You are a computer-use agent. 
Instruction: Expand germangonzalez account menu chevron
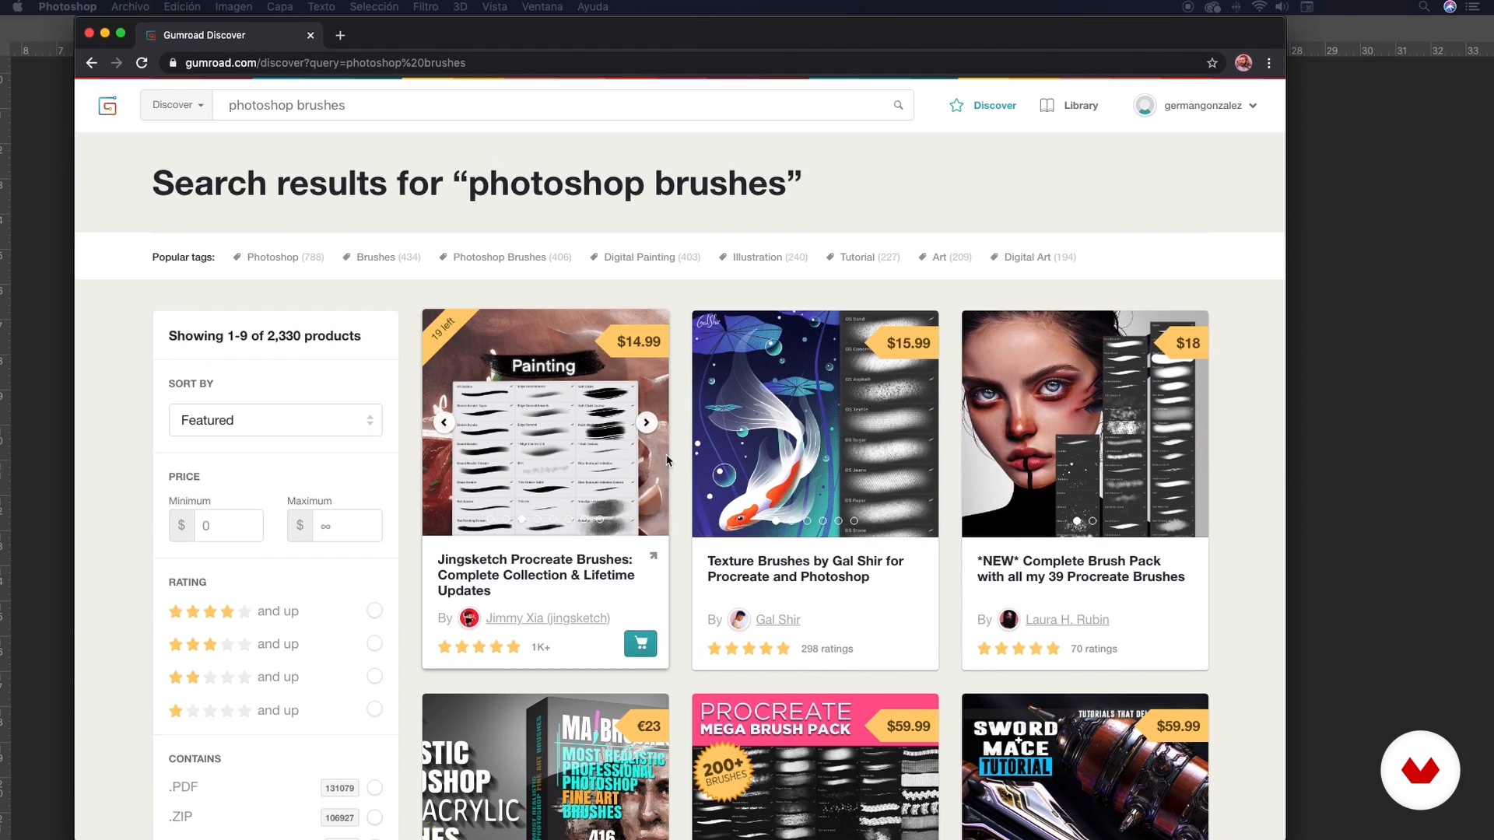[x=1253, y=106]
